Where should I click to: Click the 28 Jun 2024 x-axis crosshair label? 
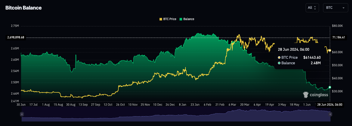[x=329, y=105]
